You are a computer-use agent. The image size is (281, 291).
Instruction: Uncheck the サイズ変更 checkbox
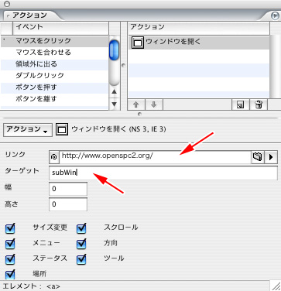(10, 228)
